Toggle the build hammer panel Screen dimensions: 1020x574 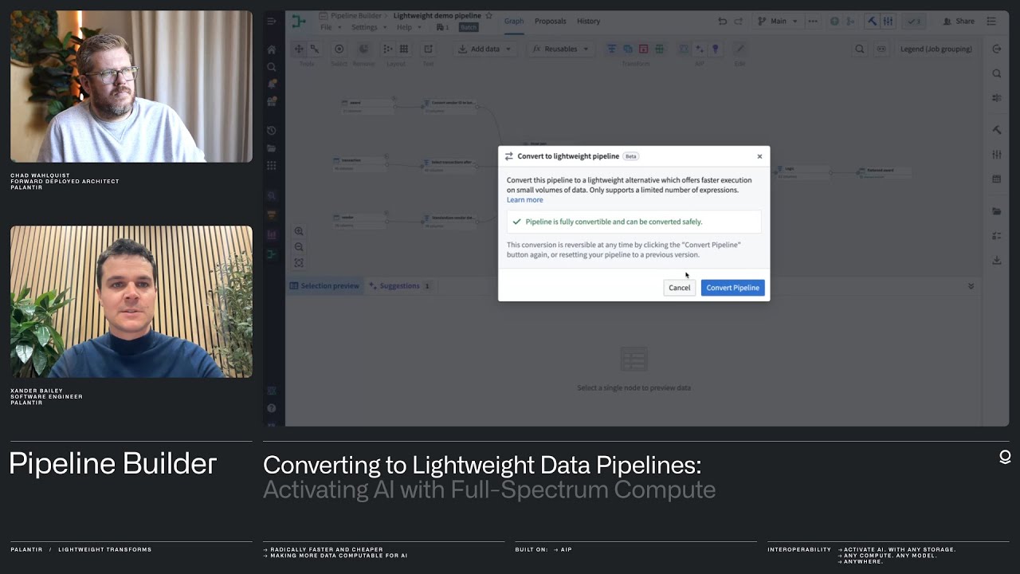click(873, 21)
